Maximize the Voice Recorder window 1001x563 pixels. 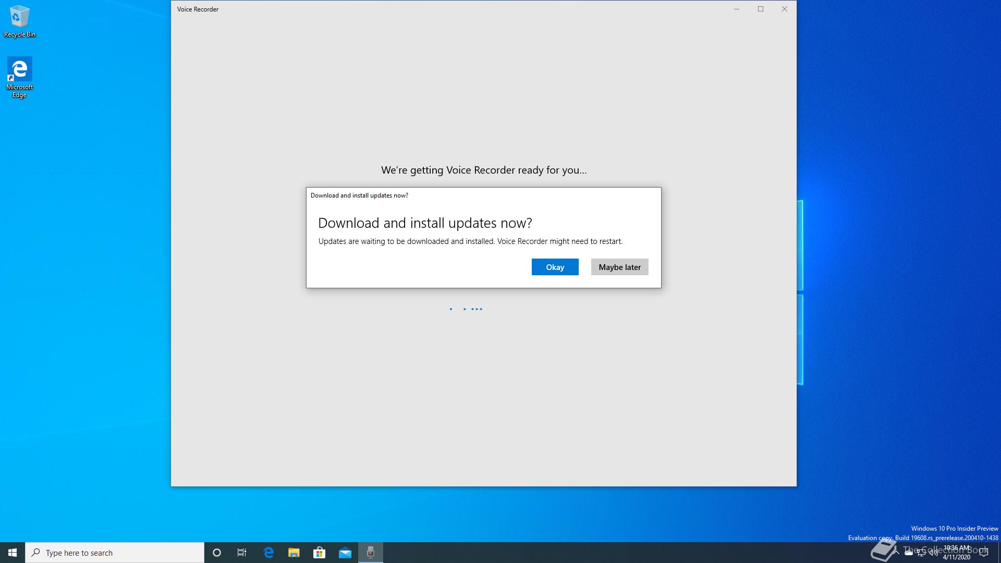[x=761, y=9]
